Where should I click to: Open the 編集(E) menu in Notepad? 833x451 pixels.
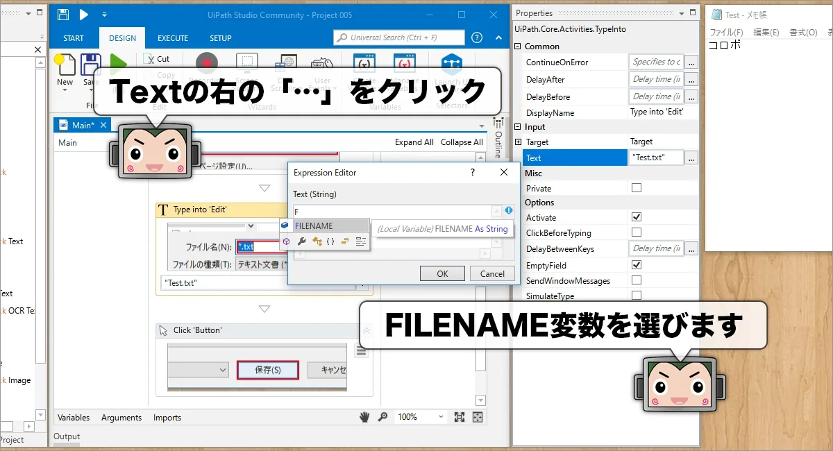point(766,33)
